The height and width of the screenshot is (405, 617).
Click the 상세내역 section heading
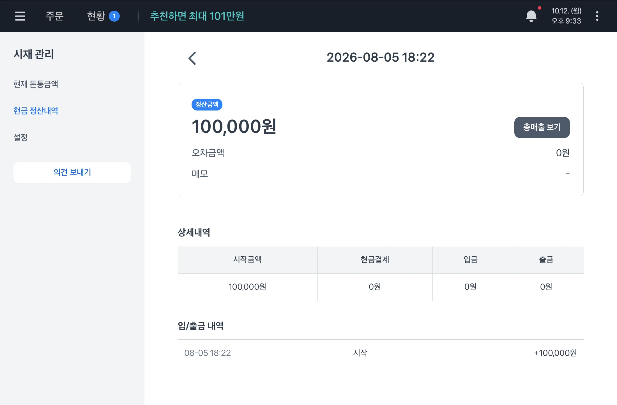tap(194, 232)
